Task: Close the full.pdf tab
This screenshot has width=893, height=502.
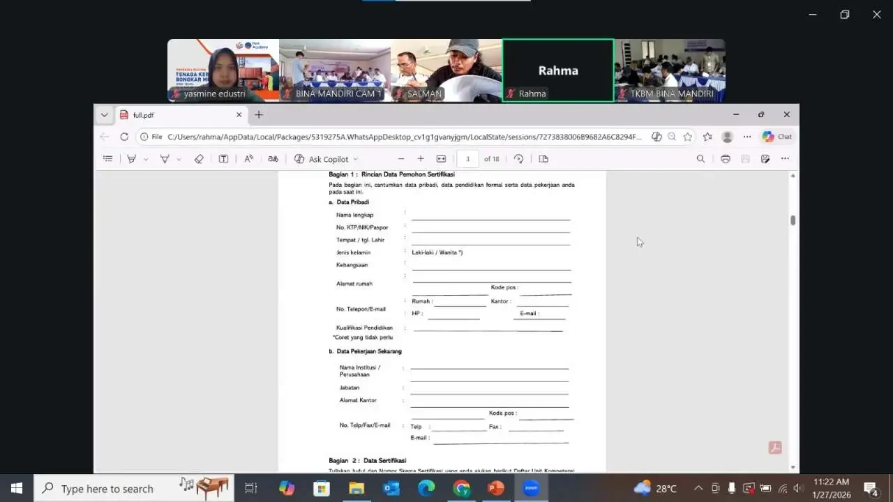Action: [x=239, y=115]
